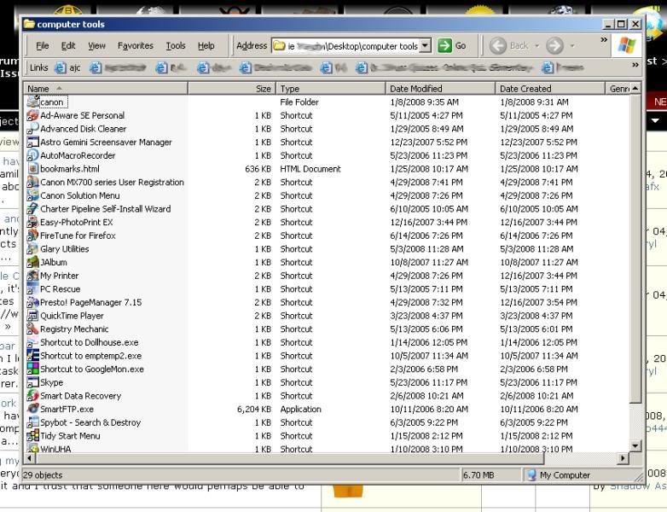Click the Windows flag logo throbber
The width and height of the screenshot is (667, 512).
[627, 45]
